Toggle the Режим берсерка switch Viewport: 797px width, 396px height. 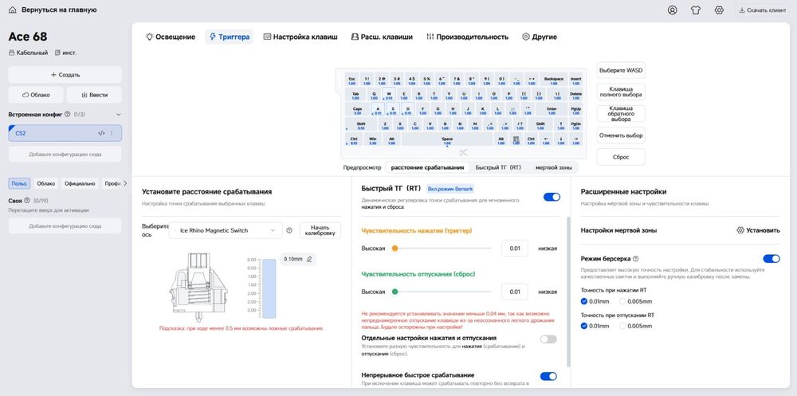[x=771, y=259]
